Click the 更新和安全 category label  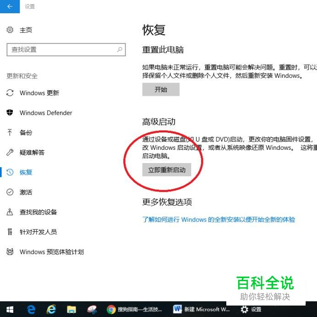coord(22,76)
